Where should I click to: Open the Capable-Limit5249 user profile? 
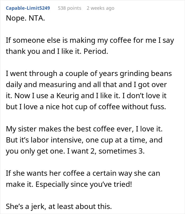click(28, 8)
